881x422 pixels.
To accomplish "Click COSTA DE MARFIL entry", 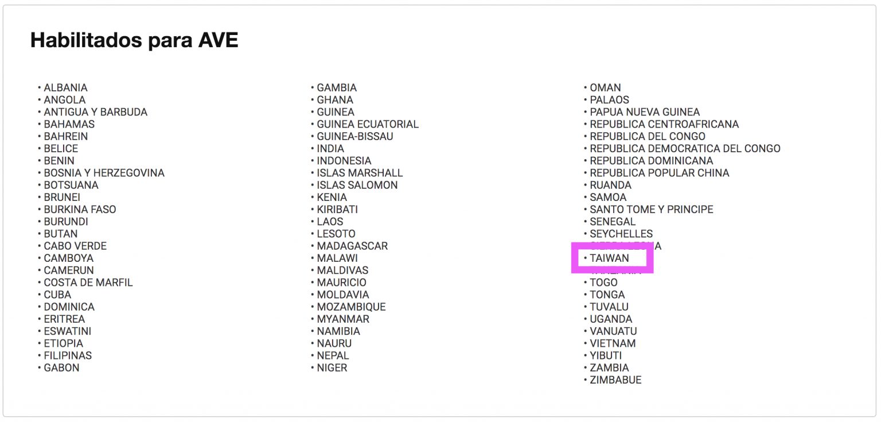I will 88,282.
